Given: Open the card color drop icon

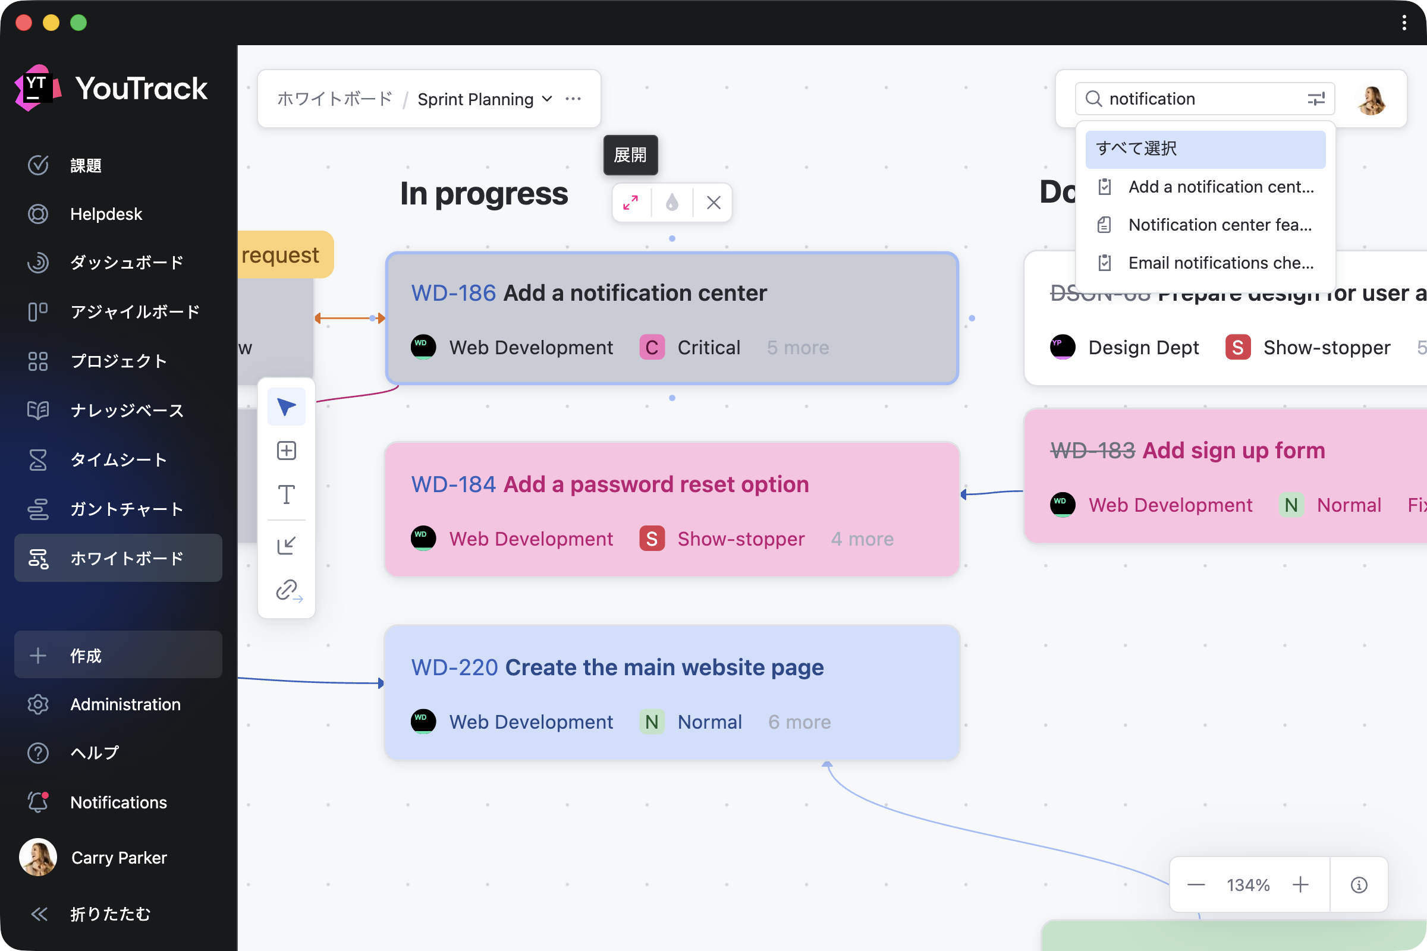Looking at the screenshot, I should (x=672, y=203).
